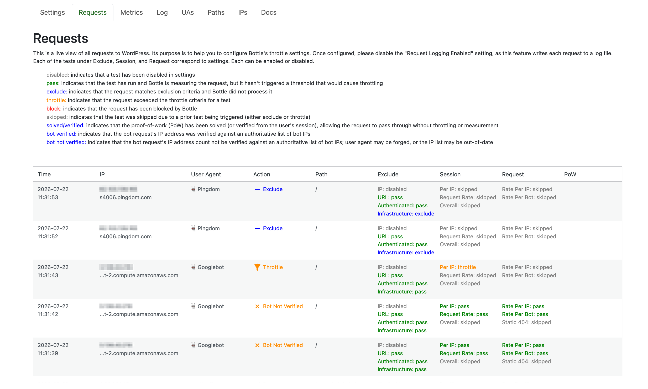Screen dimensions: 648x389
Task: Click the IP column header
Action: (102, 174)
